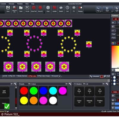119x119 pixels.
Task: Click the FX Mast 1 button
Action: click(x=79, y=91)
